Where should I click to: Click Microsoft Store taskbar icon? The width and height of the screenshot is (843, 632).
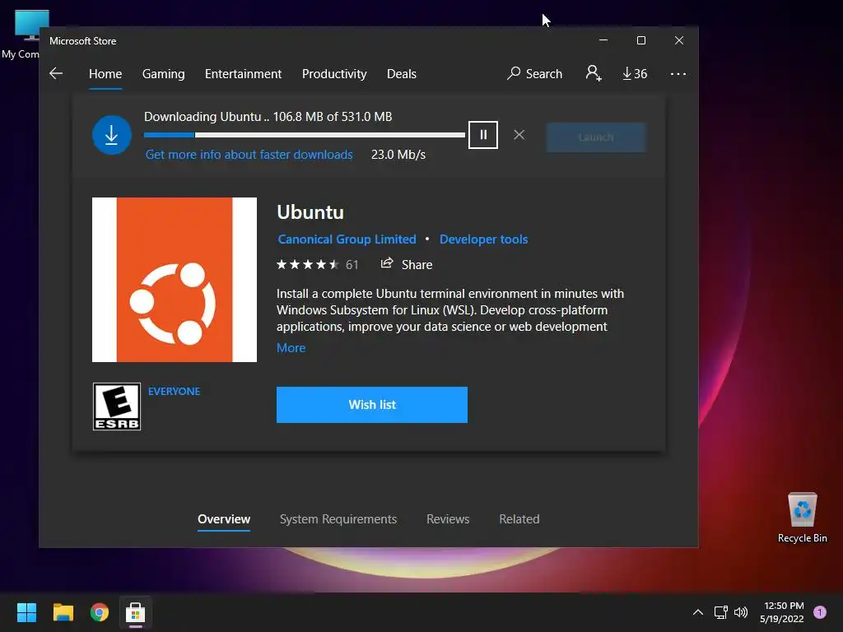[136, 612]
